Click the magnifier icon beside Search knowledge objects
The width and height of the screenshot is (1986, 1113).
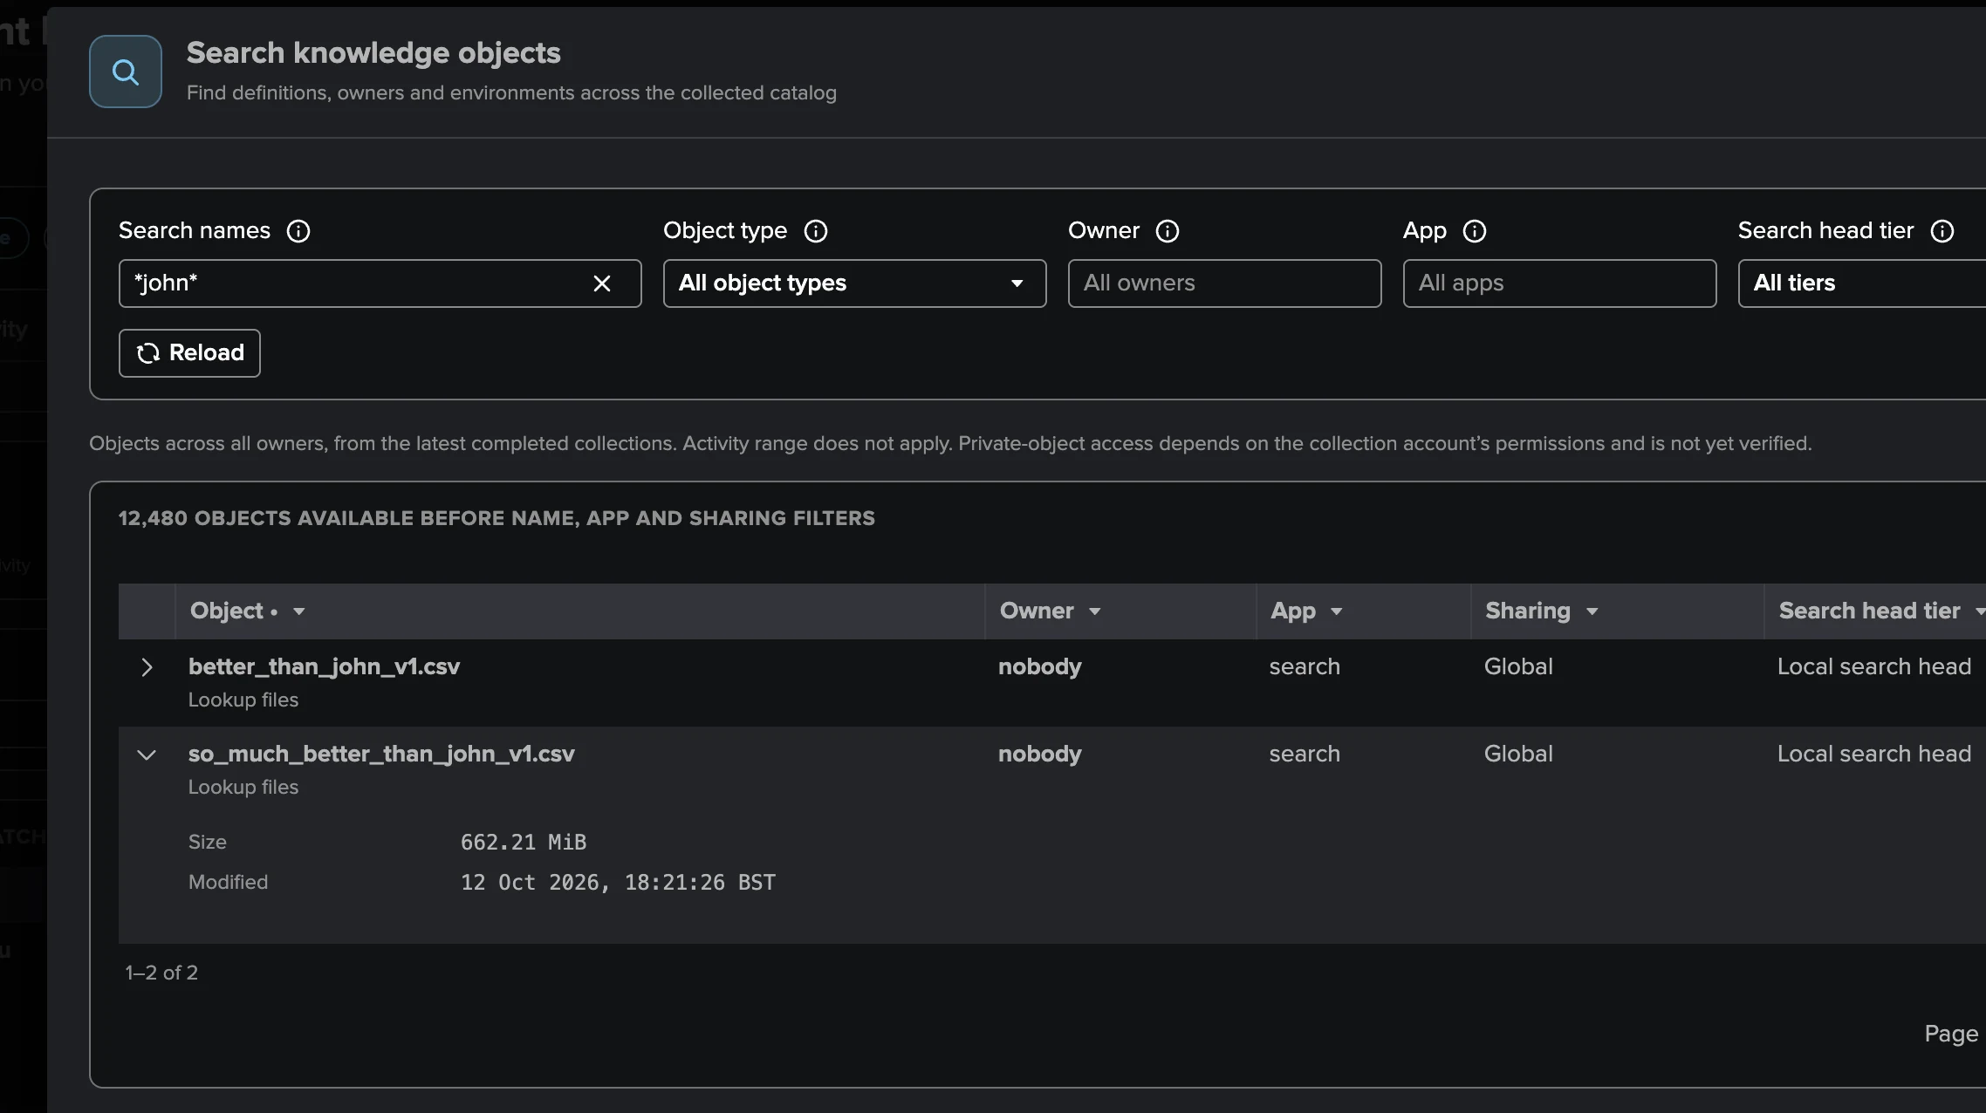click(126, 72)
